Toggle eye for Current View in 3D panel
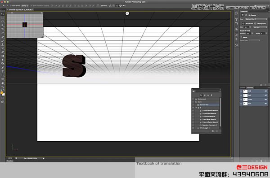The height and width of the screenshot is (178, 270). (x=193, y=105)
